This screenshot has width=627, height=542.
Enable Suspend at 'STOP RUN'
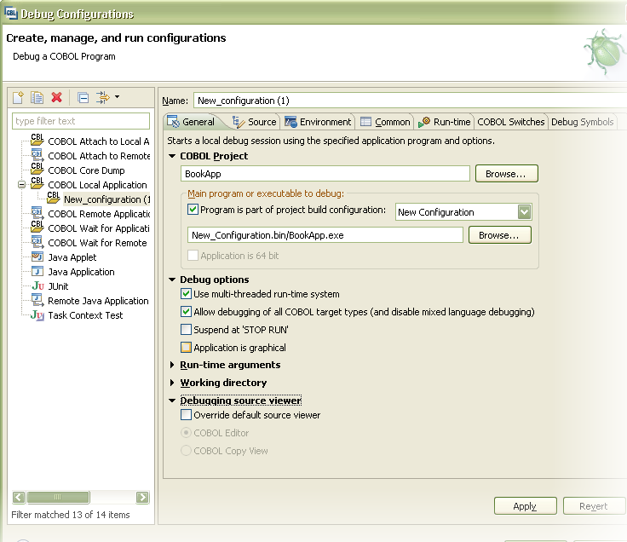(x=186, y=330)
